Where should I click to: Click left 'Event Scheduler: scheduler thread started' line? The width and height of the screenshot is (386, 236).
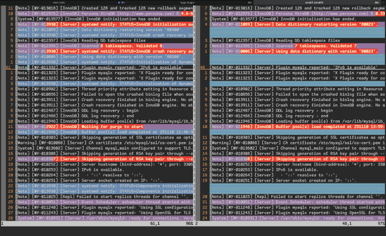point(104,202)
